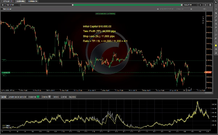
Task: Select the trend line drawing tool
Action: pos(216,17)
